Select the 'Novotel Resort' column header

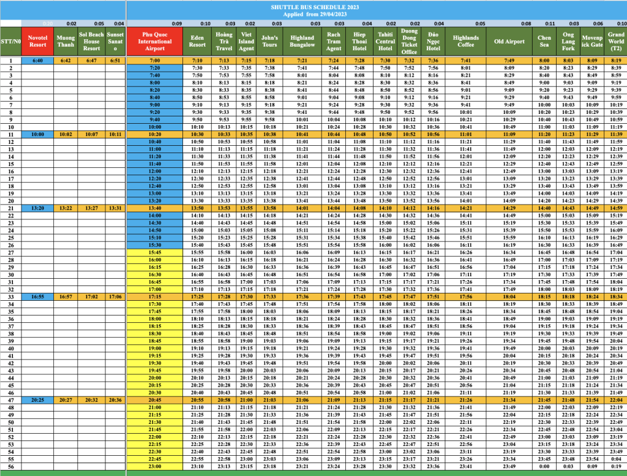(x=37, y=42)
